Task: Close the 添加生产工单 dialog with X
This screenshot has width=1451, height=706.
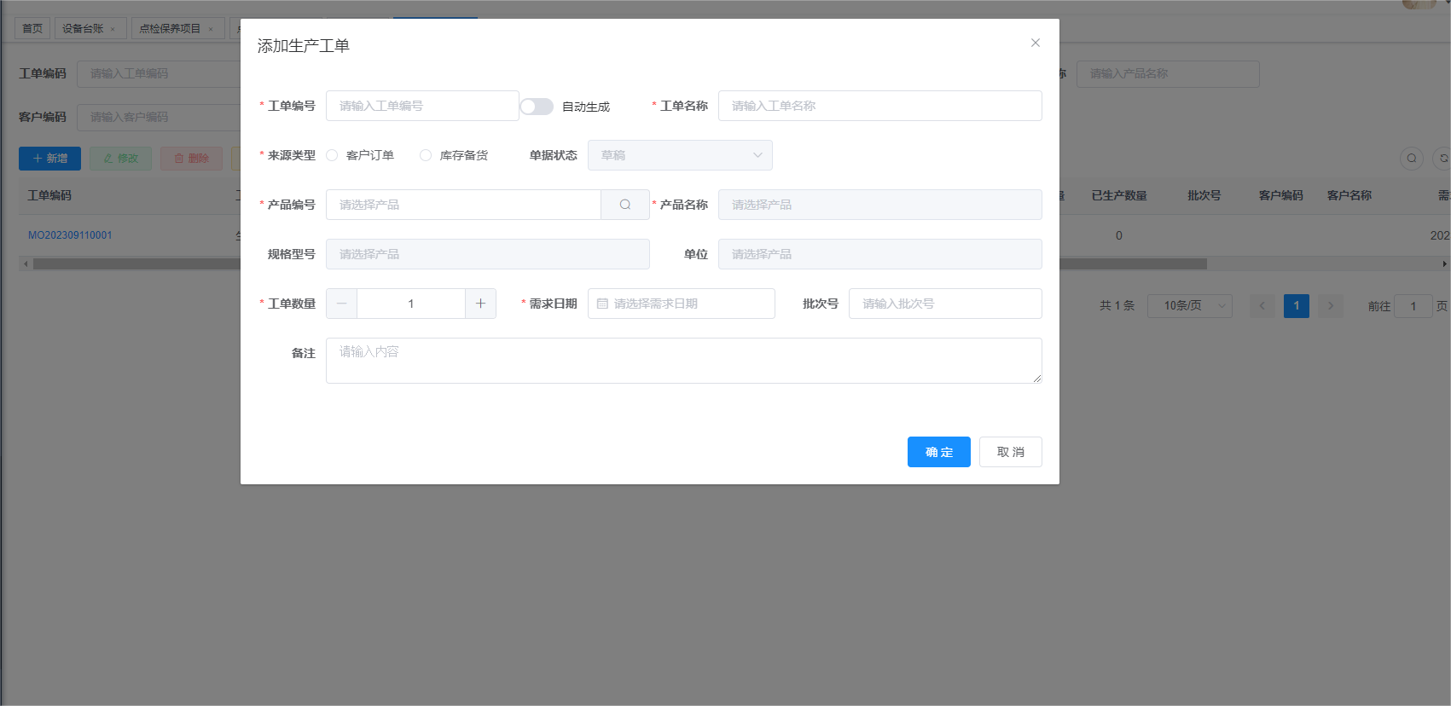Action: click(1035, 43)
